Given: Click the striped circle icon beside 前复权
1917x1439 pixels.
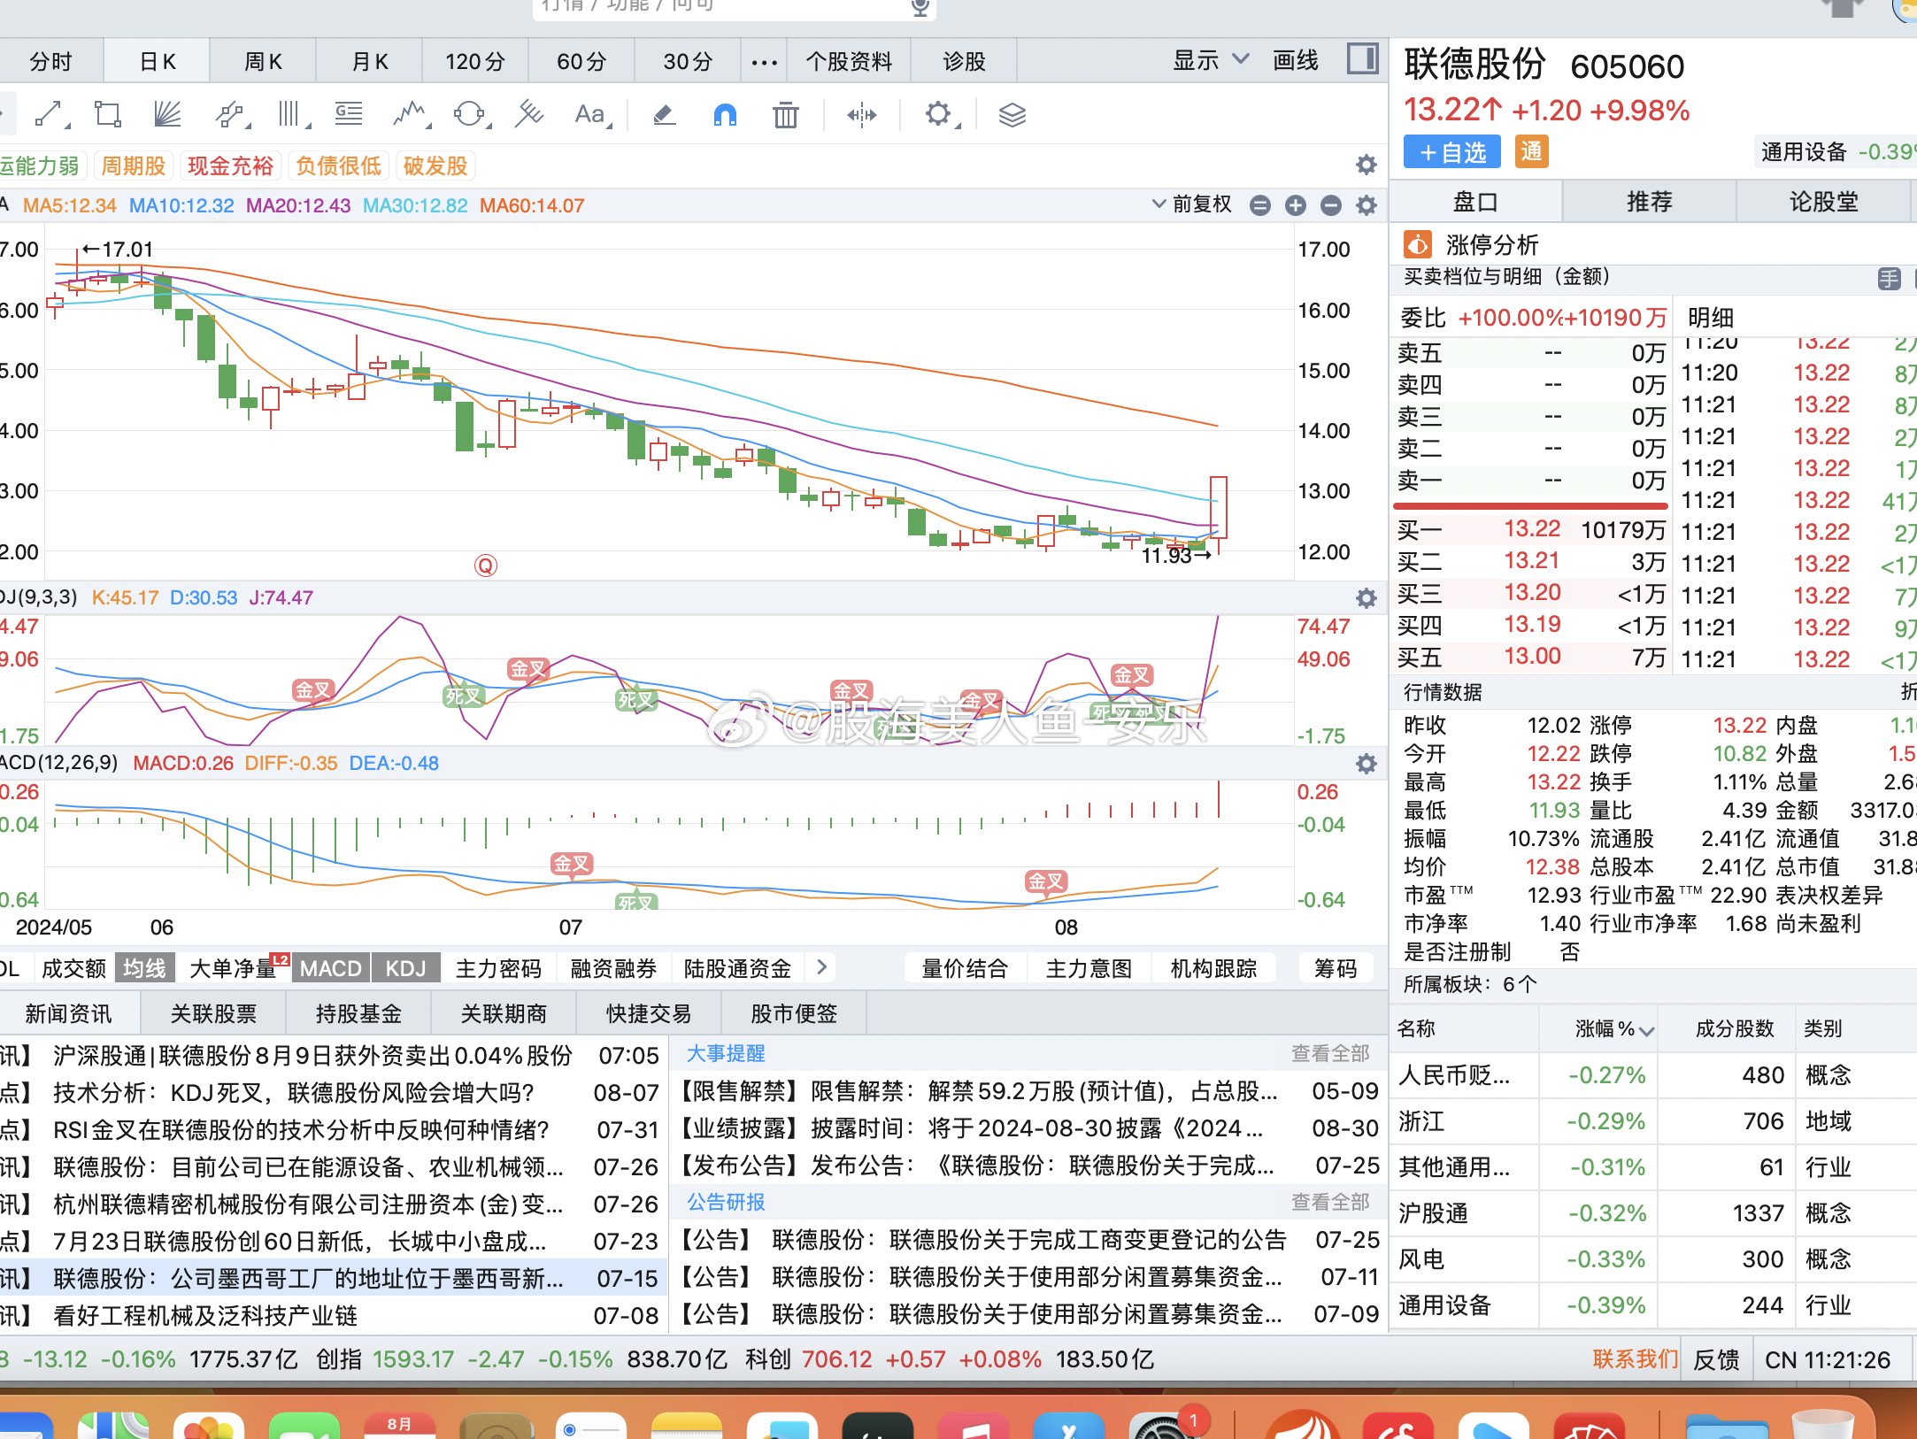Looking at the screenshot, I should point(1260,205).
